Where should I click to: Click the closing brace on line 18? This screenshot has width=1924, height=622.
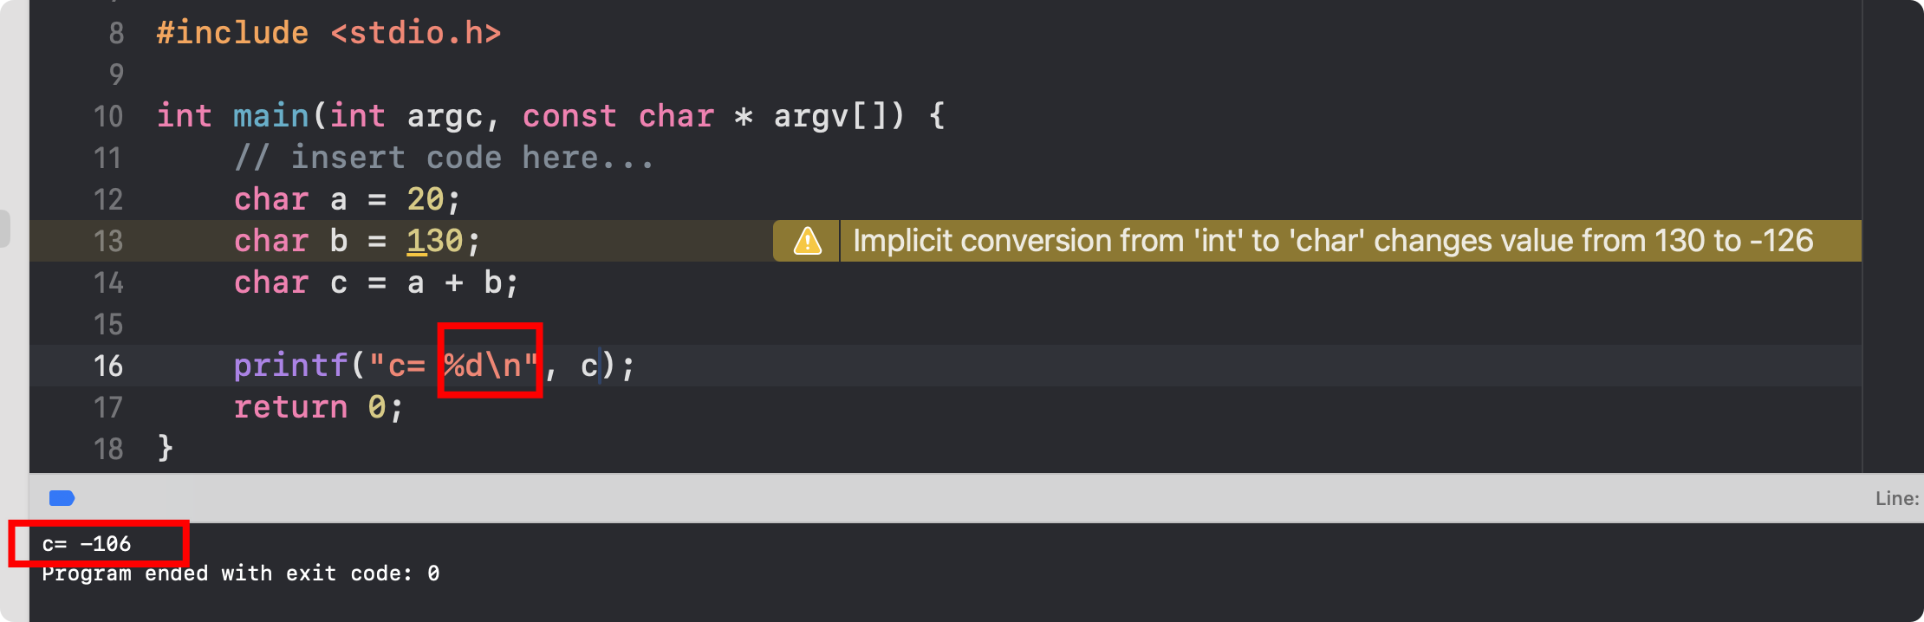click(x=166, y=449)
